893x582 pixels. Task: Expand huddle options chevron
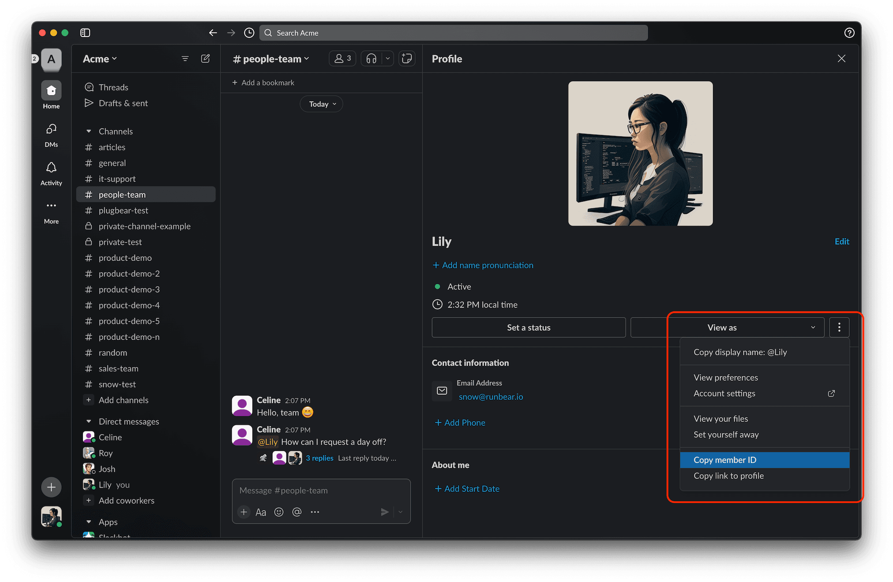click(388, 59)
